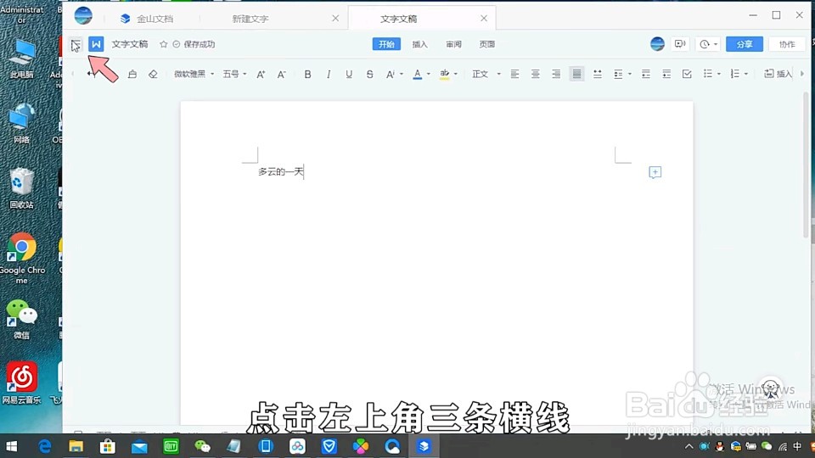815x458 pixels.
Task: Switch to the 金山文档 tab
Action: [x=147, y=19]
